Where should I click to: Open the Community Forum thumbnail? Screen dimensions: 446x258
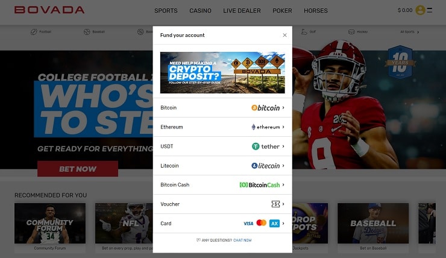pyautogui.click(x=50, y=223)
